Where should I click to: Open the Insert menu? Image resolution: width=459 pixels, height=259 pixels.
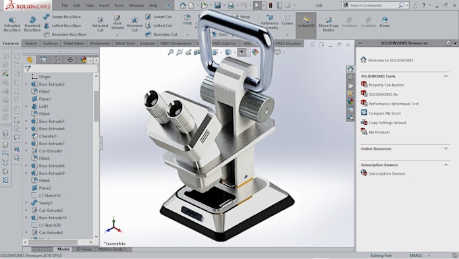click(104, 5)
